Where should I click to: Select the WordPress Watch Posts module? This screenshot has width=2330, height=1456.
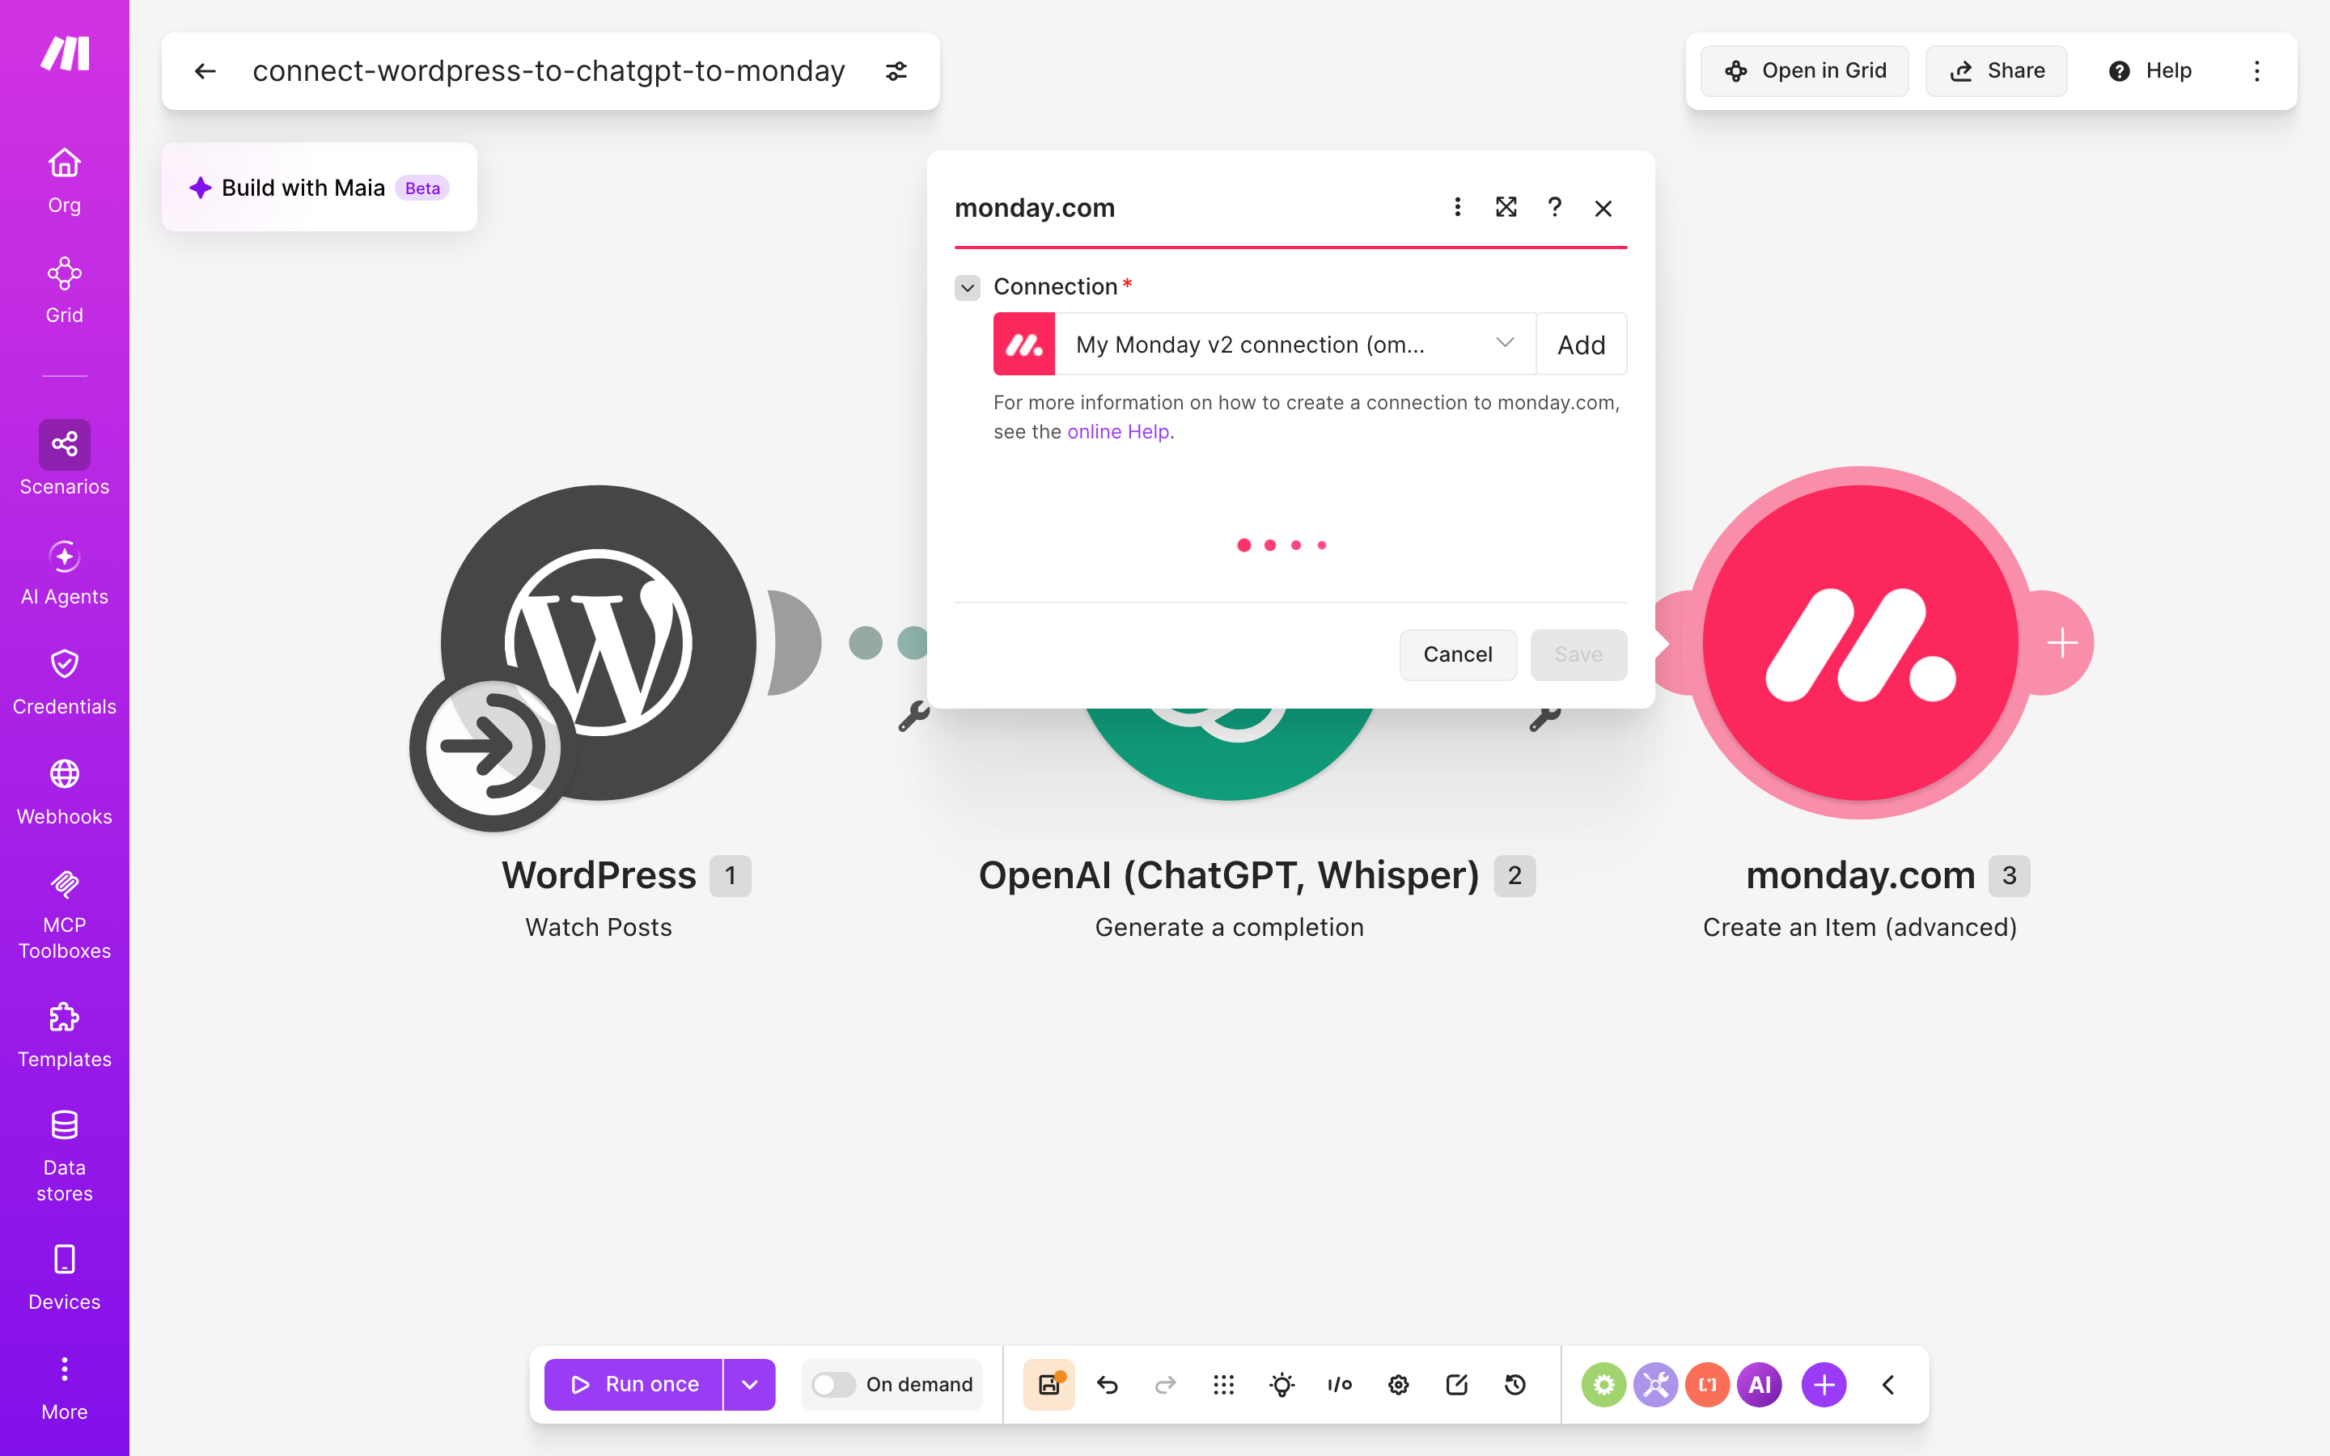tap(598, 643)
